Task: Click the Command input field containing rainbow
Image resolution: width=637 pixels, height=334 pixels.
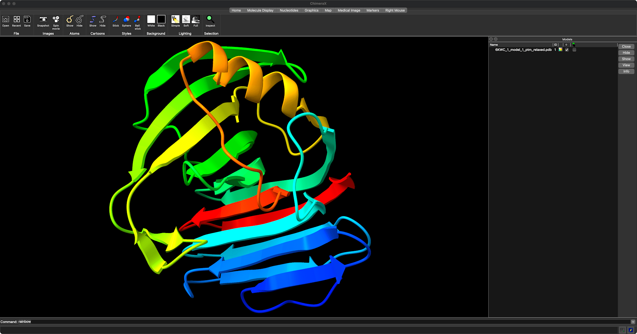Action: pos(324,322)
